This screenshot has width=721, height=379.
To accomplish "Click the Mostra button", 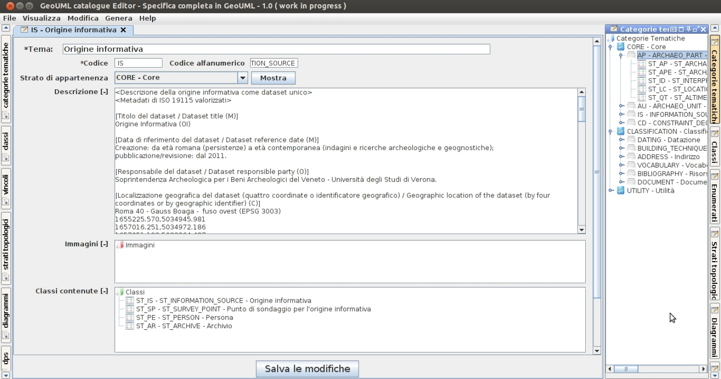I will pos(273,78).
